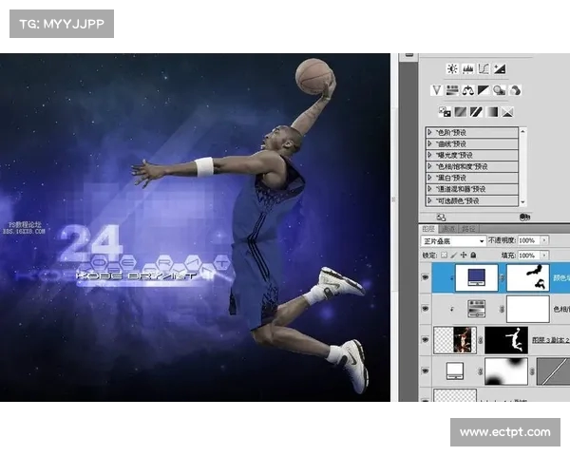
Task: Click the expanded view icon under the presets list
Action: click(x=441, y=218)
